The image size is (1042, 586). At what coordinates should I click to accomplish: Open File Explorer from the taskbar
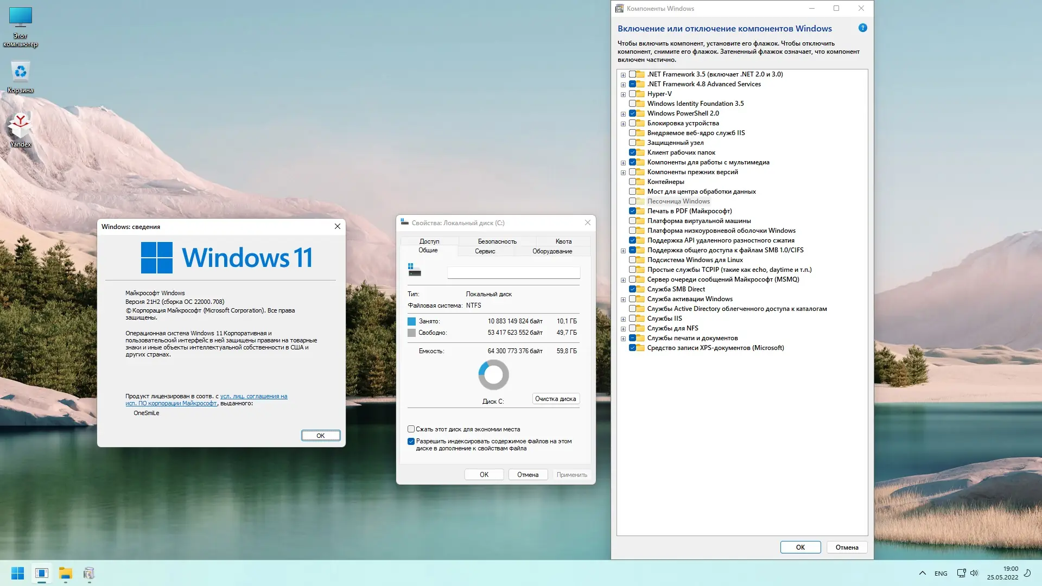coord(65,573)
